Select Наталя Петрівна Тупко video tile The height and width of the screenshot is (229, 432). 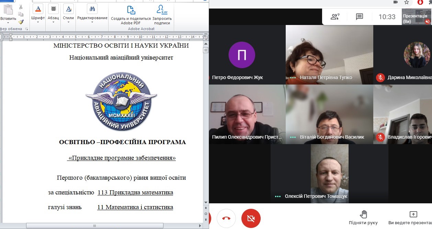(329, 54)
